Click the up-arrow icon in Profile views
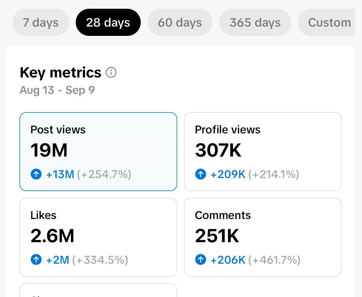362x297 pixels. [x=201, y=174]
